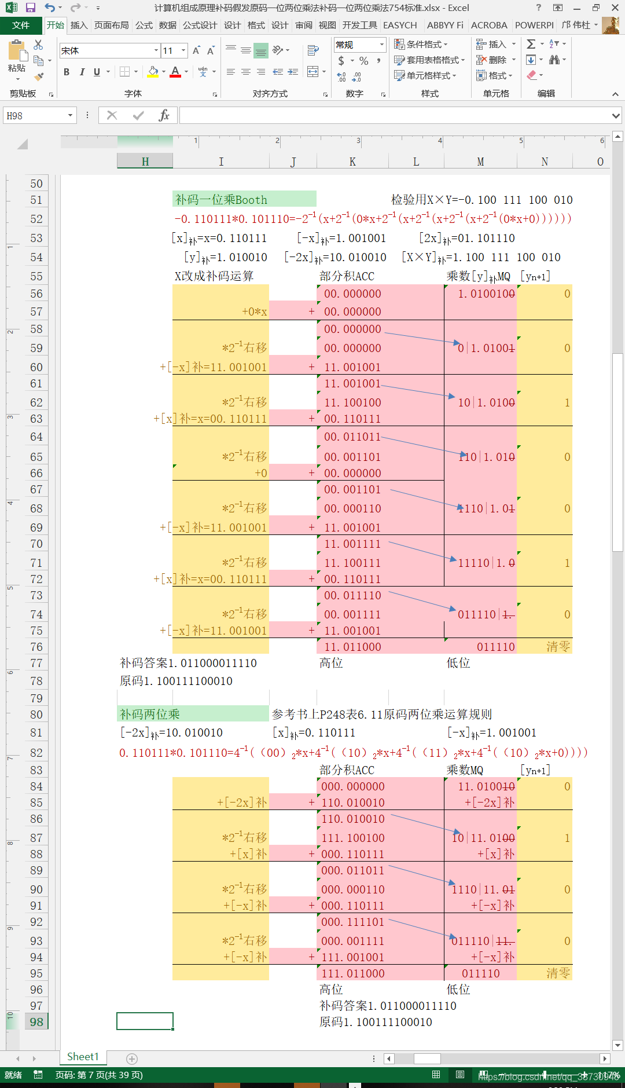Apply top vertical alignment

[x=231, y=50]
